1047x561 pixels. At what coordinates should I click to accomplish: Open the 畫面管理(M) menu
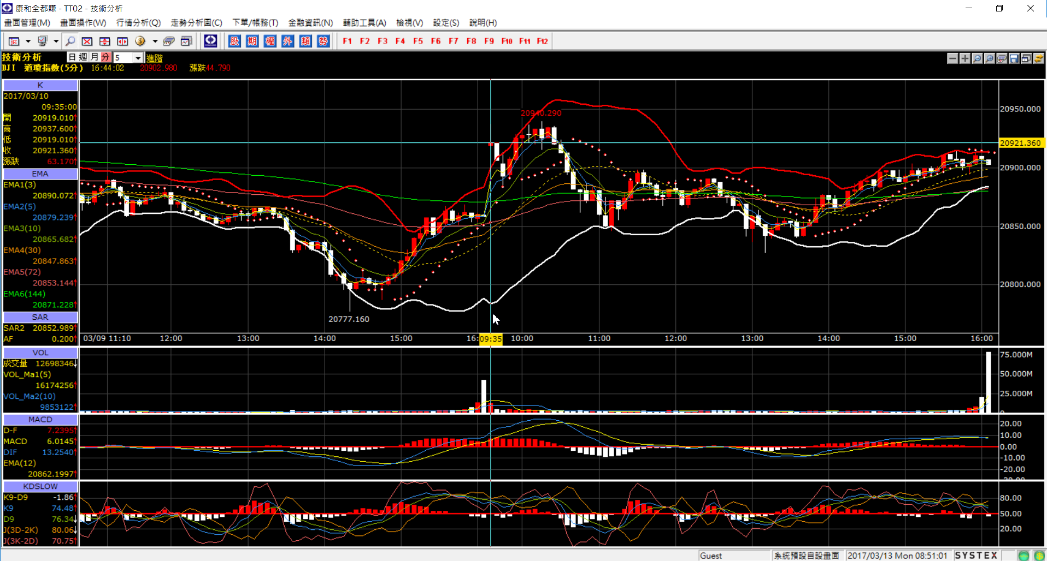tap(27, 22)
